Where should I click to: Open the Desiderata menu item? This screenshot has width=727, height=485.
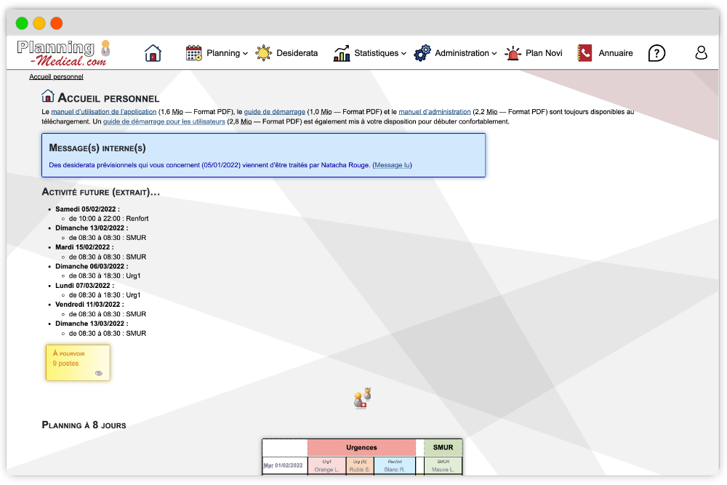[297, 53]
